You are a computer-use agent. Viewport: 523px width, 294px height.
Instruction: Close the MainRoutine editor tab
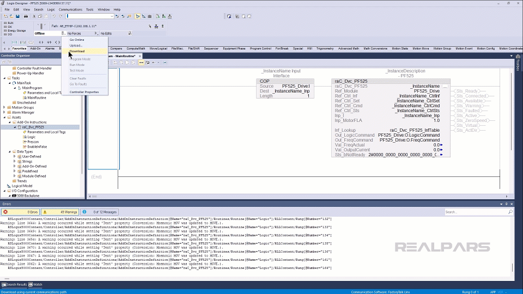coord(140,56)
